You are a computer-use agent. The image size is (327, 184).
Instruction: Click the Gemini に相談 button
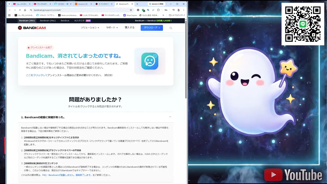coord(156,4)
